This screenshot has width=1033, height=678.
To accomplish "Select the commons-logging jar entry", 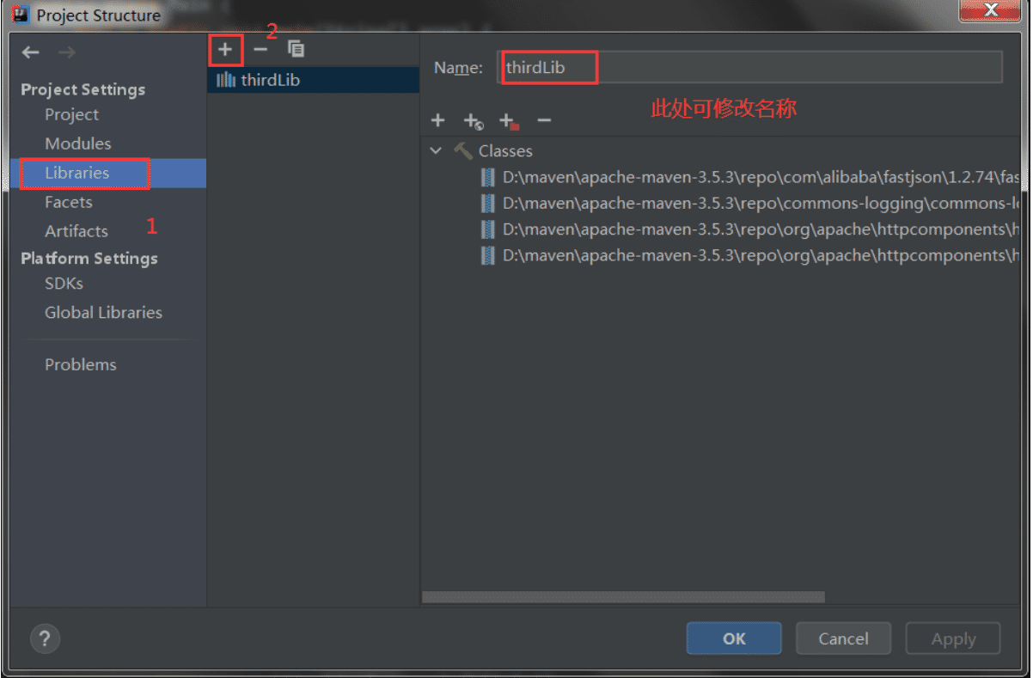I will pyautogui.click(x=749, y=204).
